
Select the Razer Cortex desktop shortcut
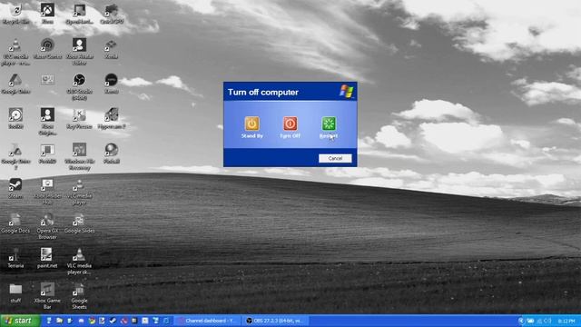[47, 48]
